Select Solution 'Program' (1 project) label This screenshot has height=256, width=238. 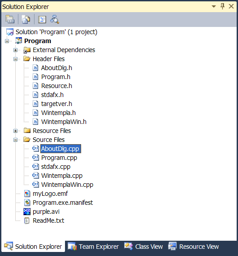click(56, 32)
